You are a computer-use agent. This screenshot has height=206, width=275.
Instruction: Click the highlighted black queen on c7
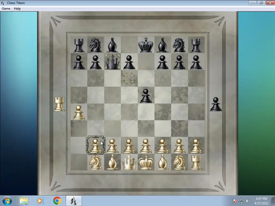(113, 62)
